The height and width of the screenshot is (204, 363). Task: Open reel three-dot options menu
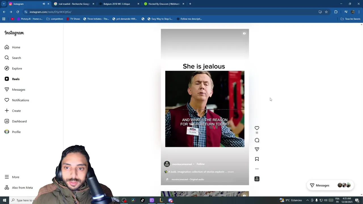pos(257,169)
